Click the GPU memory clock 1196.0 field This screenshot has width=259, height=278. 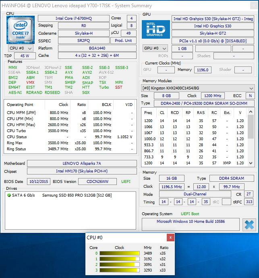coord(203,70)
